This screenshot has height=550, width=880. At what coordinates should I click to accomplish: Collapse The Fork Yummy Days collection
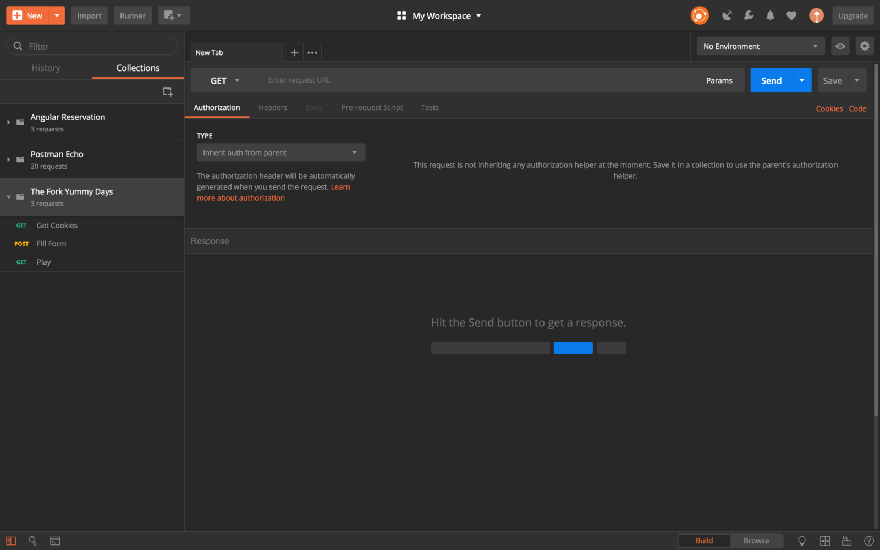pos(9,197)
